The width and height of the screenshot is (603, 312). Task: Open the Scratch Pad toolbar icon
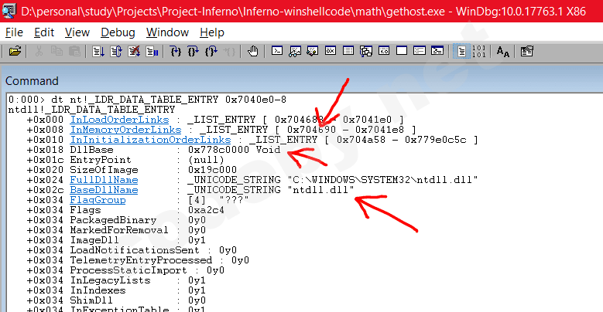(402, 51)
